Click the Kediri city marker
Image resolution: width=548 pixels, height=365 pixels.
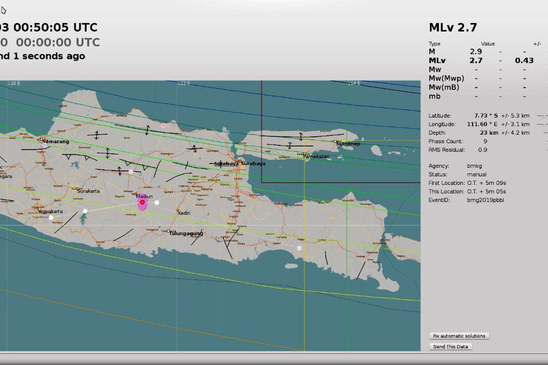177,210
